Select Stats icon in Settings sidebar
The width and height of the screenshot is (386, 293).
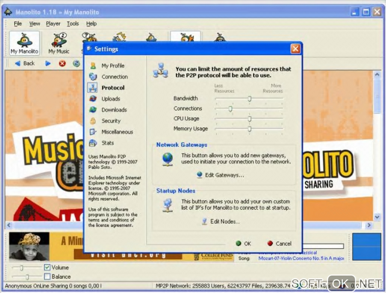[x=93, y=143]
